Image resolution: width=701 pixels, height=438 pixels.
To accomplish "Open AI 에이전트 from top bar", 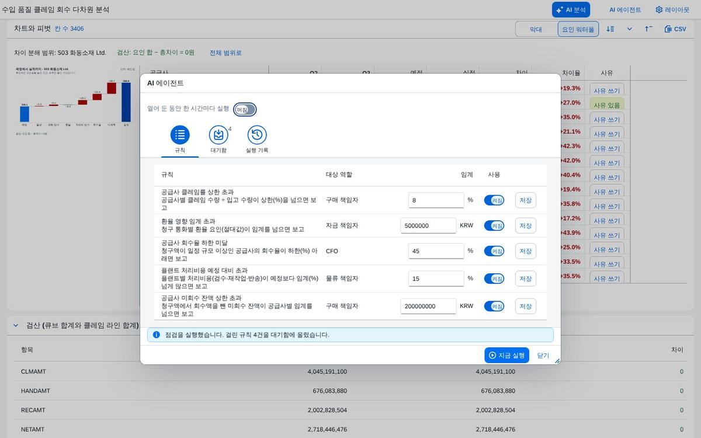I will [x=624, y=10].
